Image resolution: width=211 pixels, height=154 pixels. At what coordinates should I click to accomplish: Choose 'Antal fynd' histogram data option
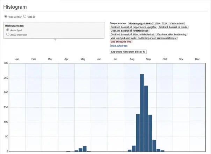[x=8, y=30]
